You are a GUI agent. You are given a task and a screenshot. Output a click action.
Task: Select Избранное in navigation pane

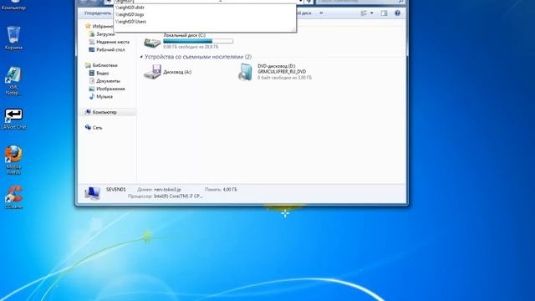pos(103,26)
